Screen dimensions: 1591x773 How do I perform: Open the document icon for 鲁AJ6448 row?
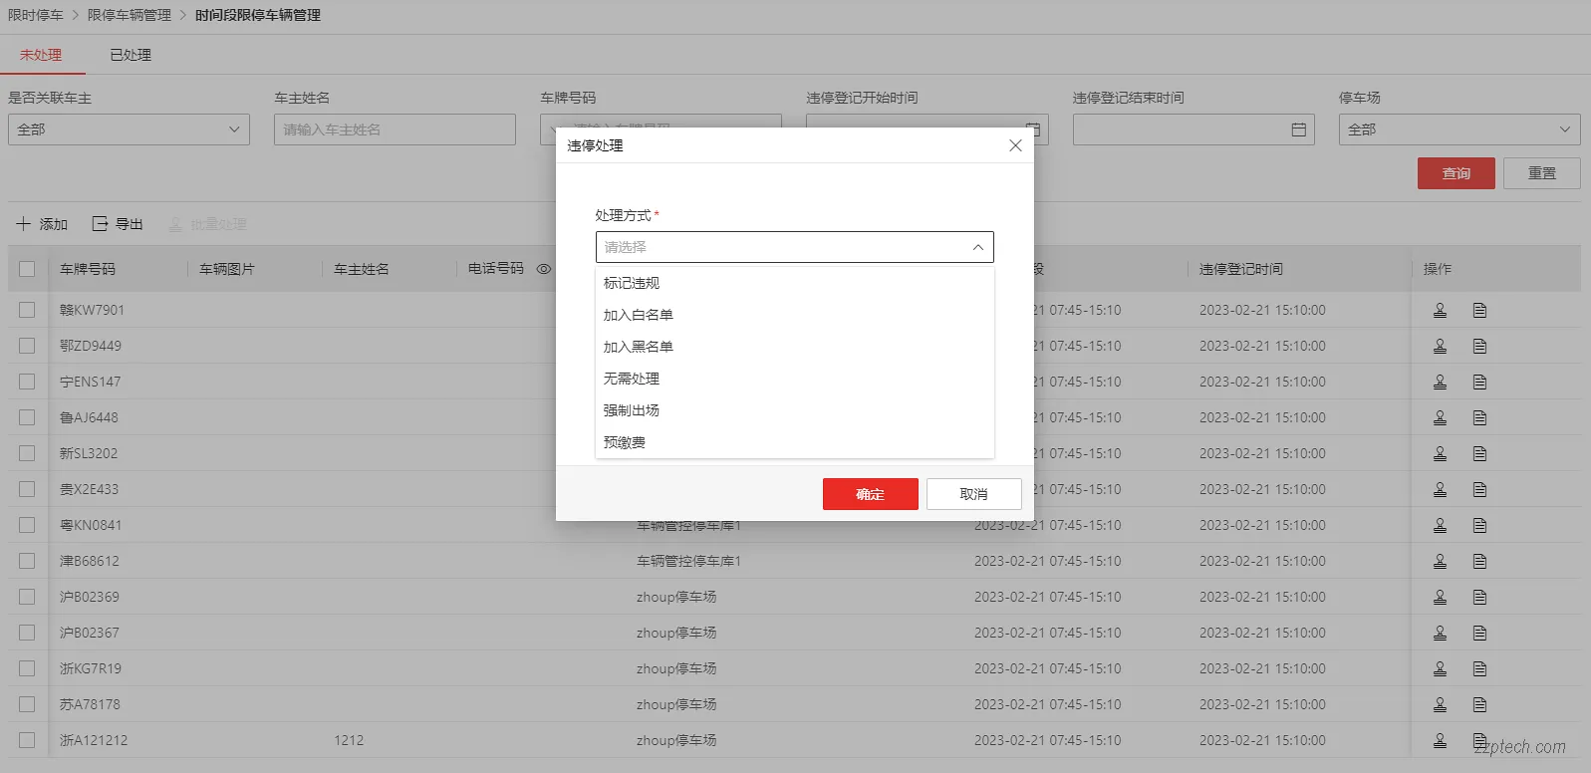pos(1479,417)
